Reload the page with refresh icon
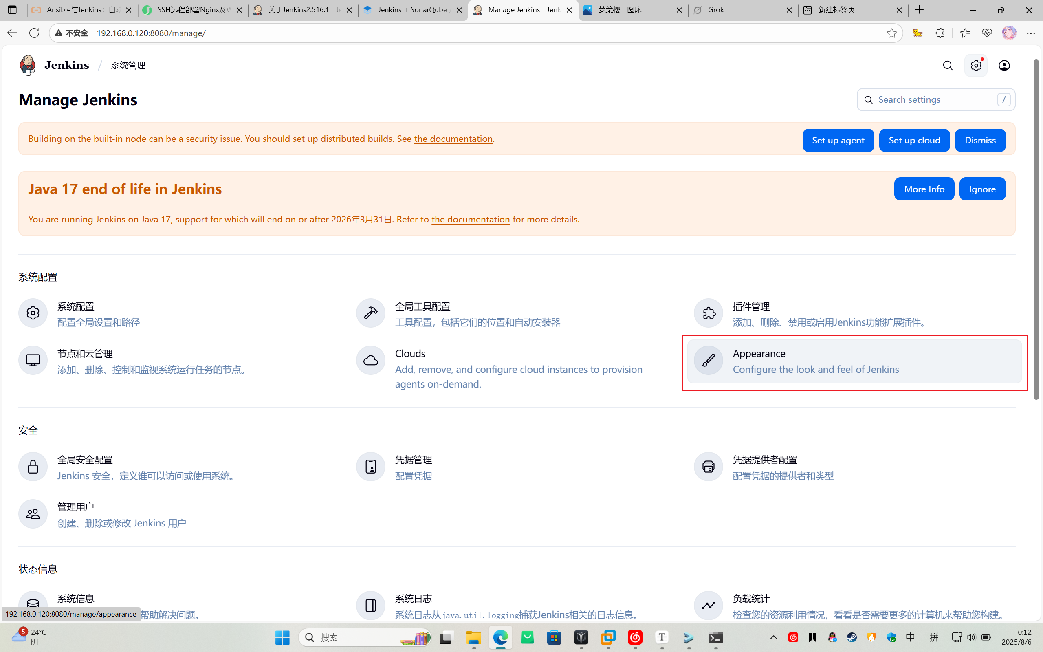1043x652 pixels. [x=34, y=33]
